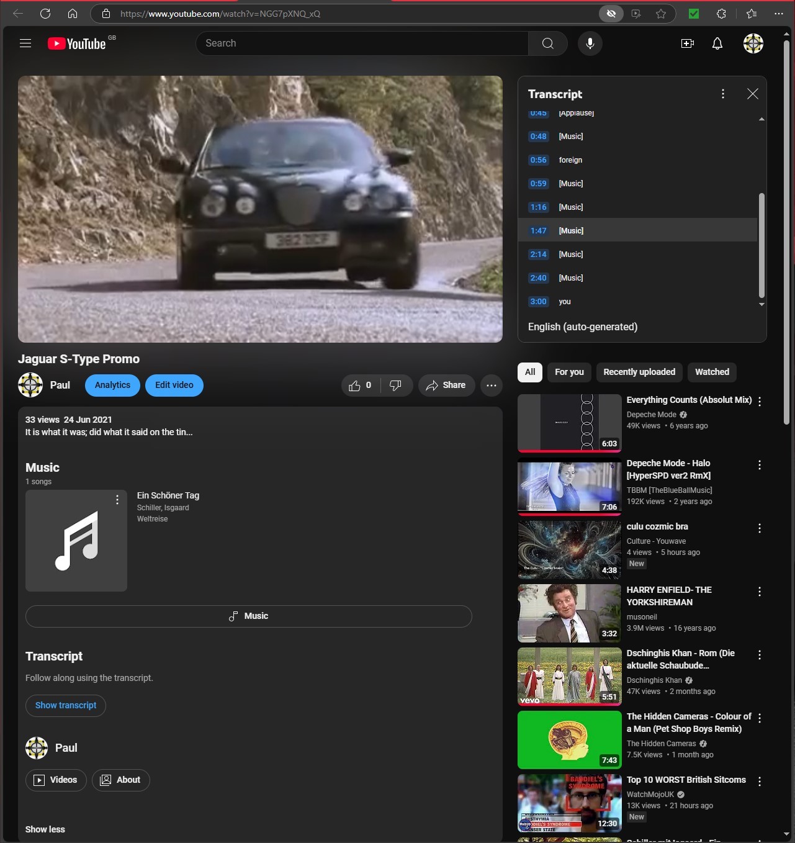
Task: Click the wide Music button
Action: pos(249,616)
